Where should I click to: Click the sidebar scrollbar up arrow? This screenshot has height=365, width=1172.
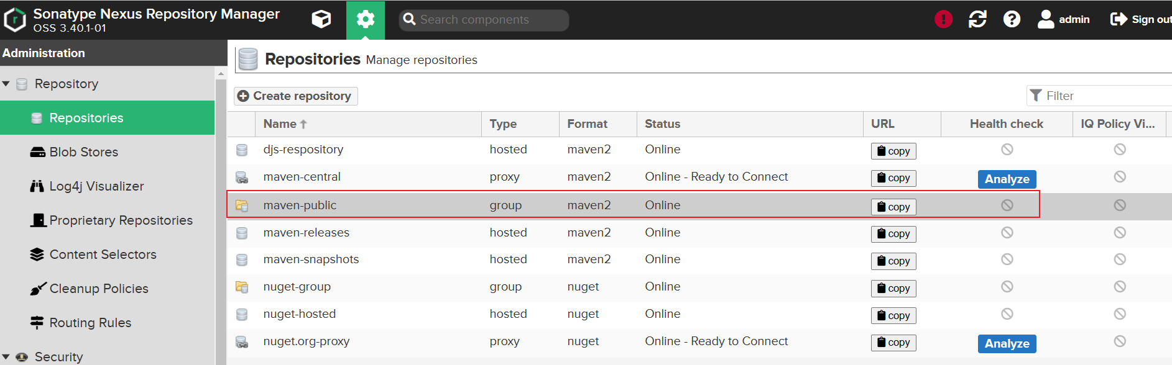click(221, 73)
